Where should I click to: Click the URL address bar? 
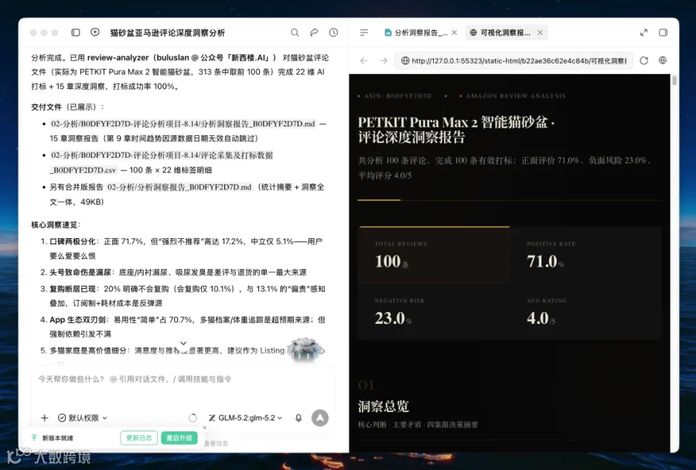pyautogui.click(x=513, y=60)
